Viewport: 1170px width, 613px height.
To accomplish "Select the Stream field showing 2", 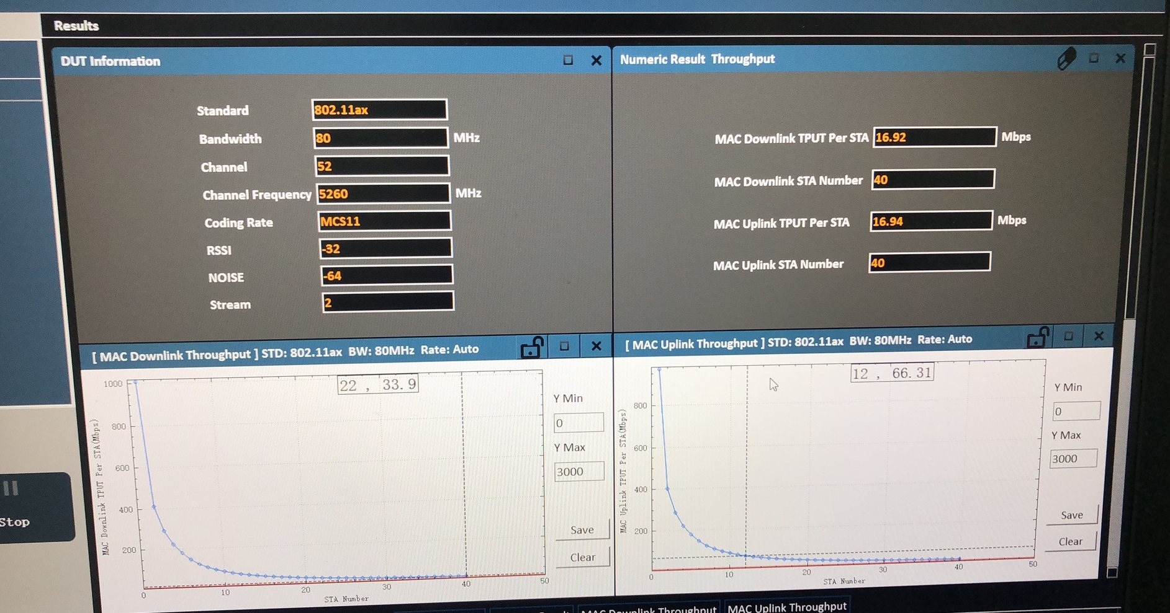I will pyautogui.click(x=389, y=302).
